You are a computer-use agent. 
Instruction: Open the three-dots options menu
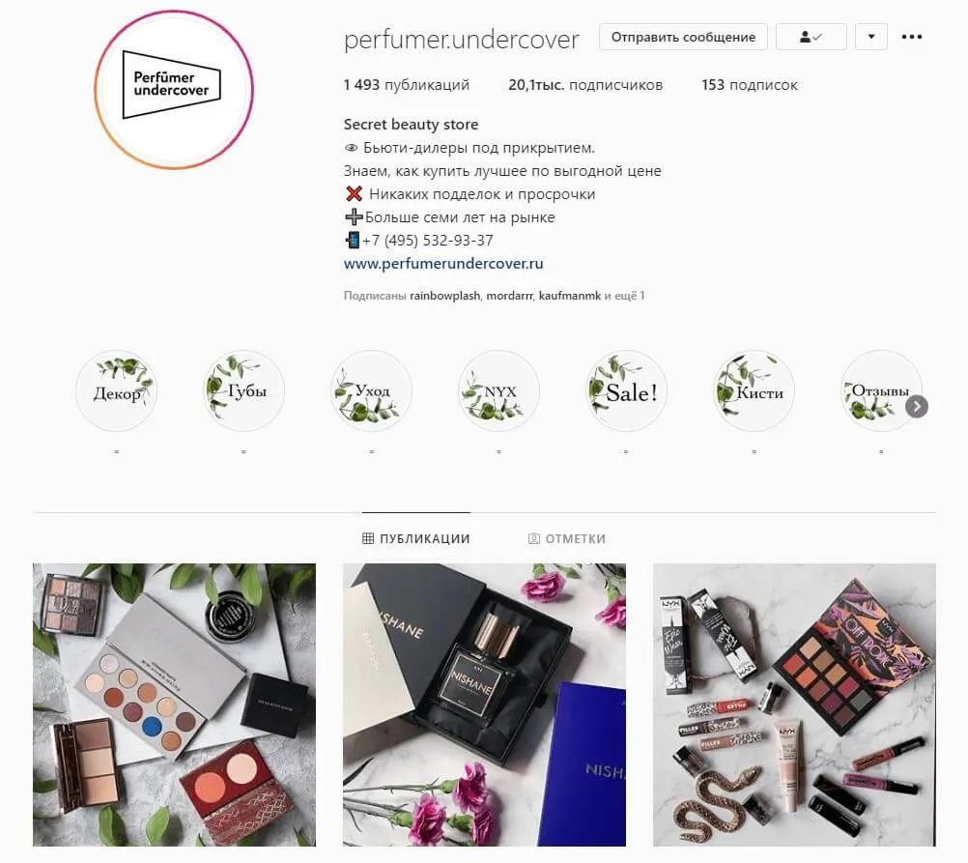point(912,37)
